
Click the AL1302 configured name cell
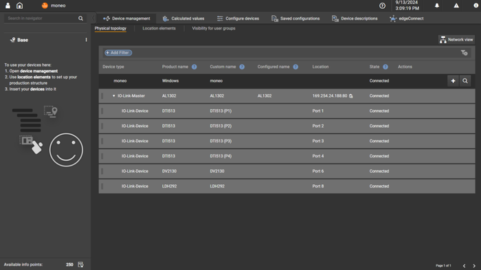coord(265,95)
